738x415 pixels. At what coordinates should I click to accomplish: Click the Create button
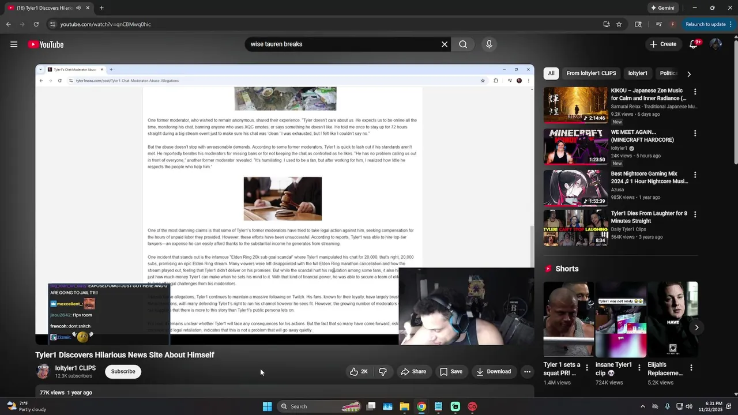(663, 44)
